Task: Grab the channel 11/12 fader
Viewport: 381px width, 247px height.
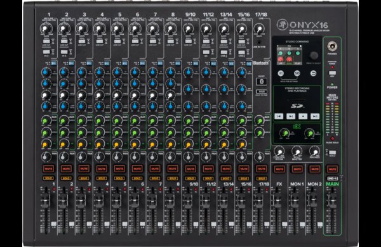Action: point(206,200)
